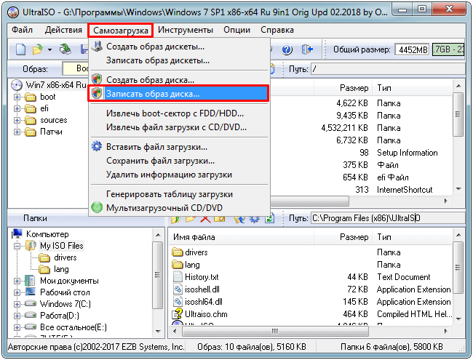Select the Компьютер computer icon in folder tree
The image size is (473, 360).
coord(17,234)
